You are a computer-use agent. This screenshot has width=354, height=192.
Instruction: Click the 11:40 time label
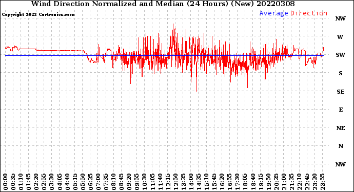click(160, 182)
